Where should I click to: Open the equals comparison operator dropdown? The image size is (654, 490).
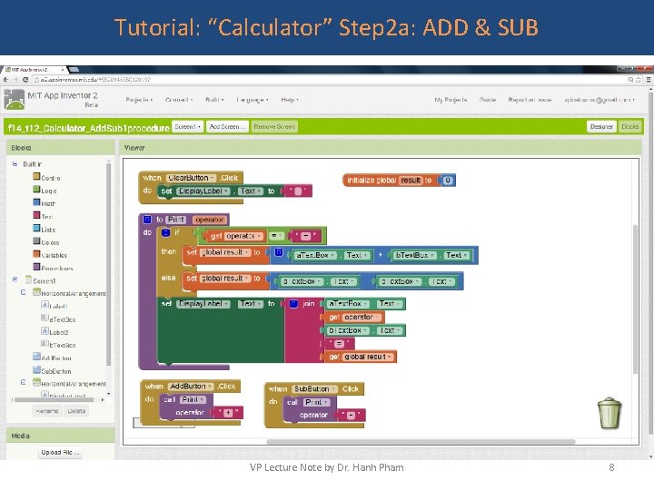276,236
